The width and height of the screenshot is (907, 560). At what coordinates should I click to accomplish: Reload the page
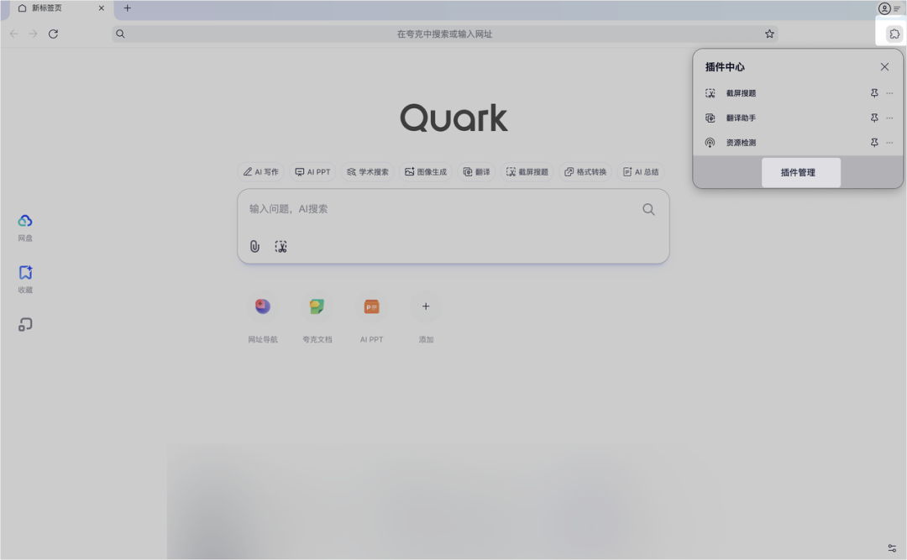tap(53, 34)
